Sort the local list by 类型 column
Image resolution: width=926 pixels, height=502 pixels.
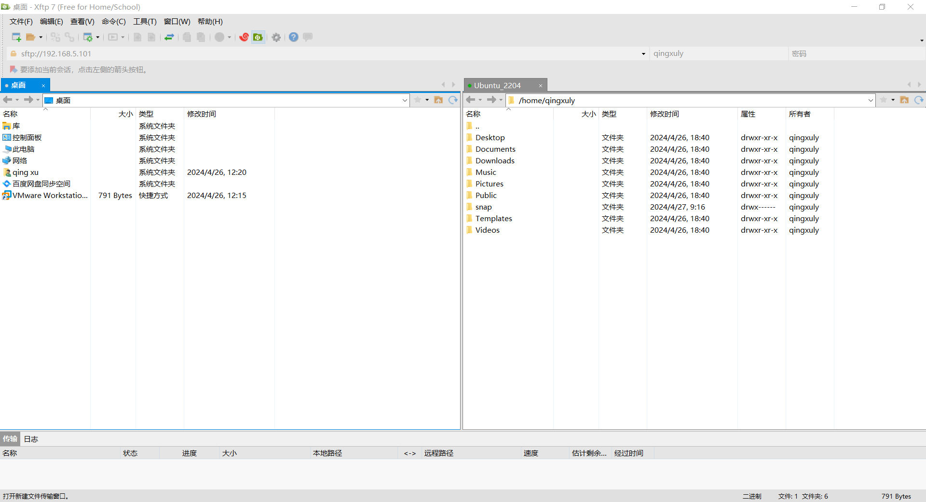[x=159, y=114]
